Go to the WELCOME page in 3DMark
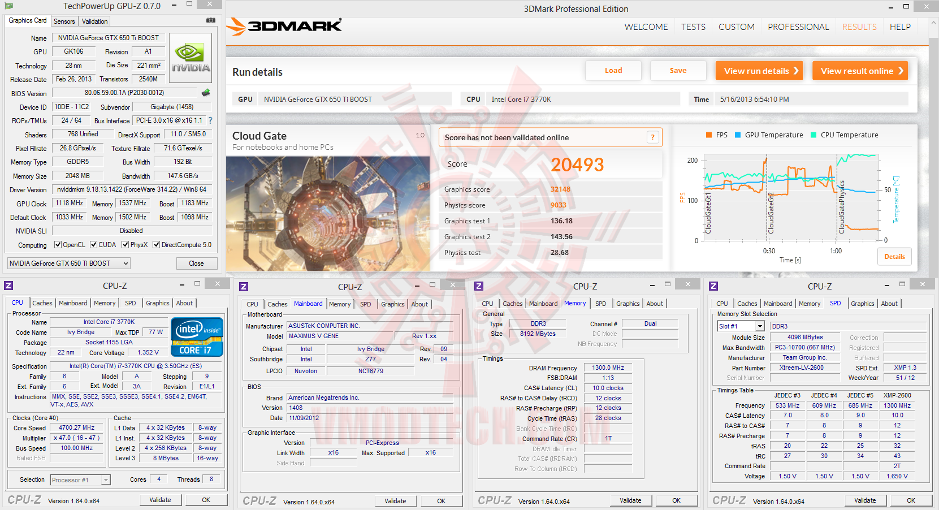939x510 pixels. 646,27
